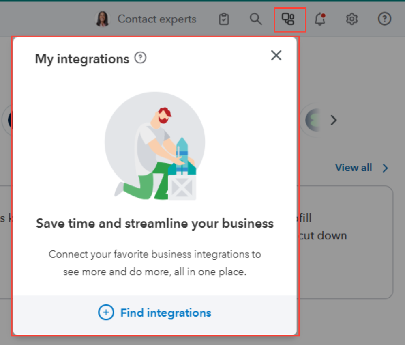This screenshot has height=345, width=405.
Task: Click plus circle icon beside Find integrations
Action: tap(106, 313)
